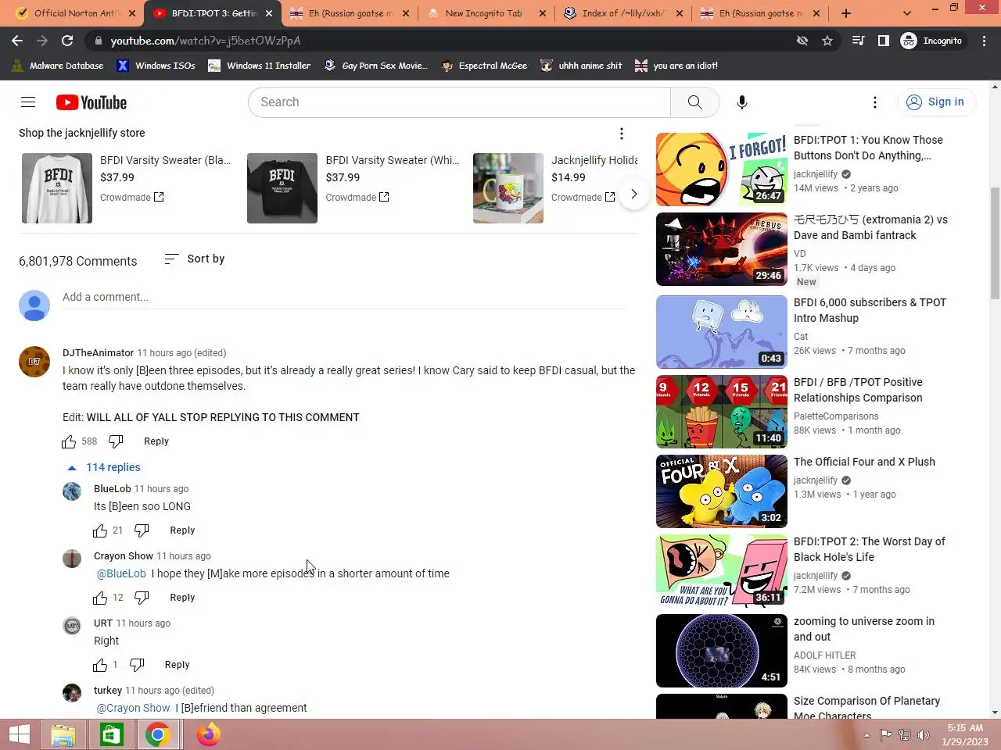1001x750 pixels.
Task: Dislike Crayon Show's reply
Action: point(142,598)
